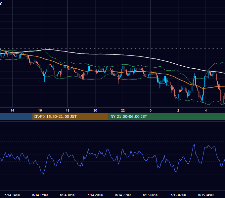Click the 6/14 18:00 date label
Screen dimensions: 225x198
pyautogui.click(x=67, y=195)
